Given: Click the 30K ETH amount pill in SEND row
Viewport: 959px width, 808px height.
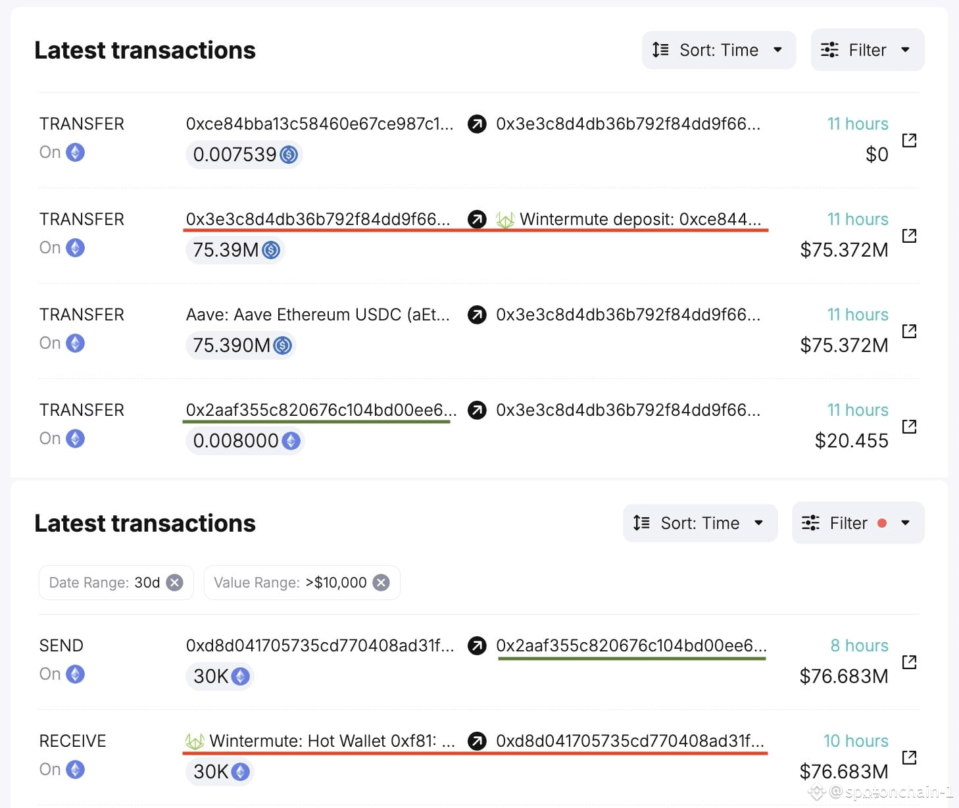Looking at the screenshot, I should click(x=220, y=676).
